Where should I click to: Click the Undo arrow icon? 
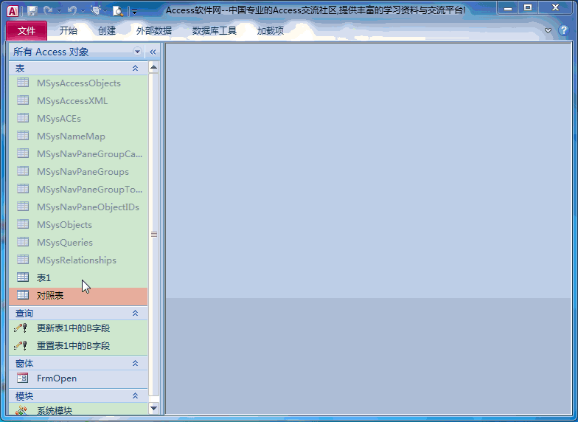[x=72, y=10]
